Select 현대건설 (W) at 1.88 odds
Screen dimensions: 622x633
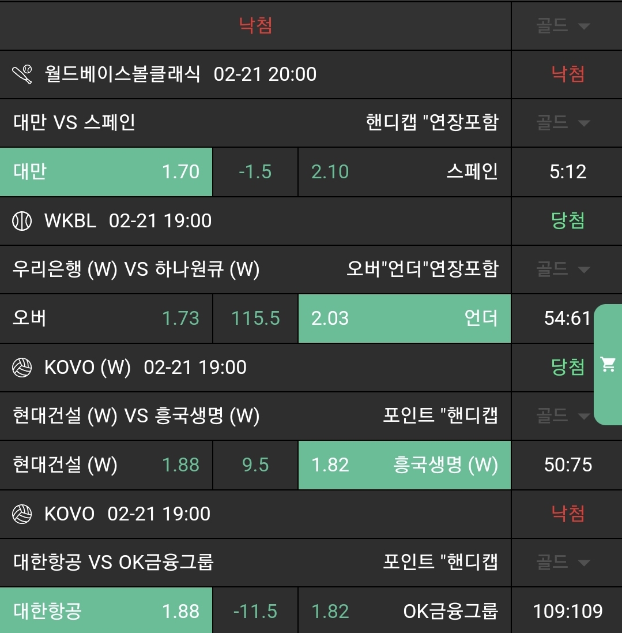coord(106,465)
